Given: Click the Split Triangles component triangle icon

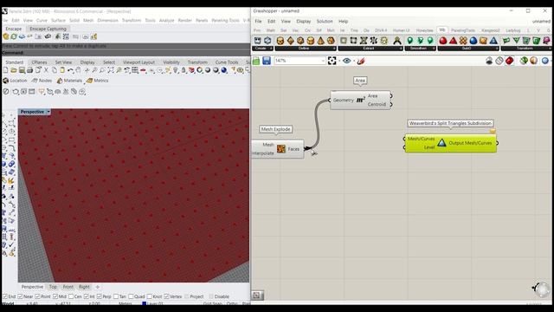Looking at the screenshot, I should [x=441, y=143].
